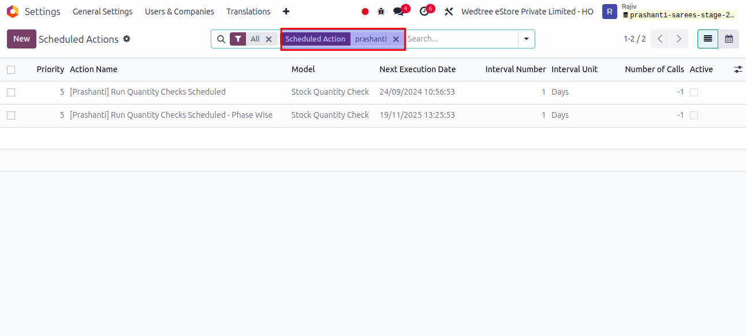This screenshot has width=746, height=336.
Task: Click the New button
Action: click(21, 39)
